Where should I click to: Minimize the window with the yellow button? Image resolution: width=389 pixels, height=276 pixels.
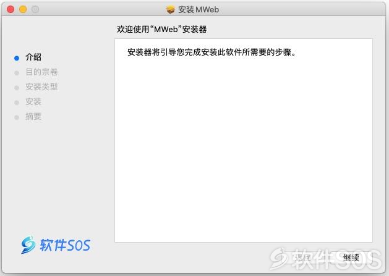pos(23,9)
